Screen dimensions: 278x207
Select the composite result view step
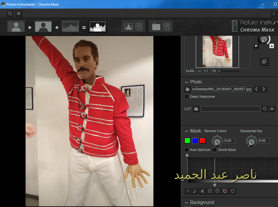(97, 27)
